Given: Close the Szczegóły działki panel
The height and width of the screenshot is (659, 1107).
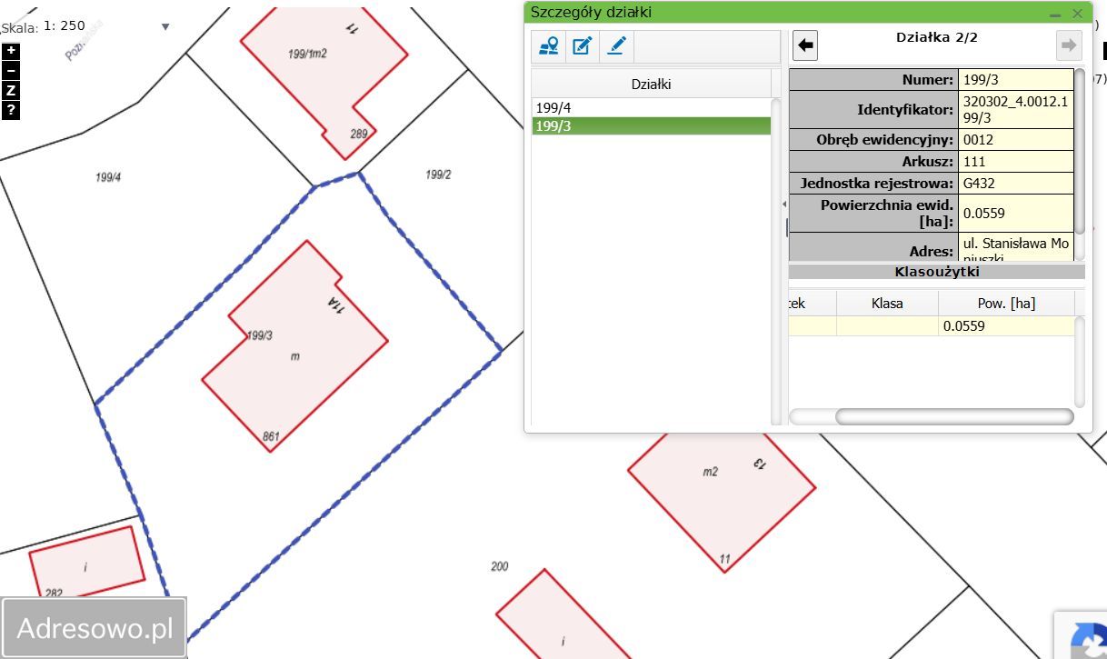Looking at the screenshot, I should (1077, 14).
